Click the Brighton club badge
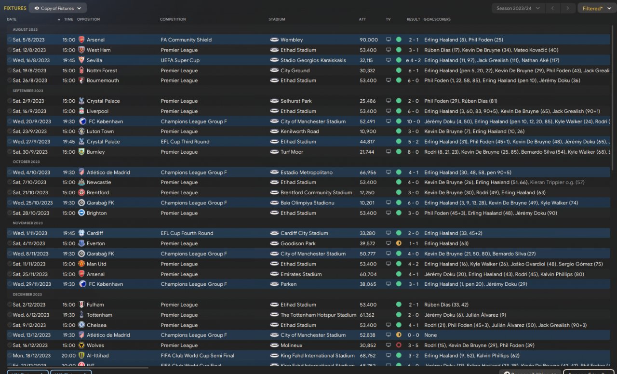 (x=81, y=213)
